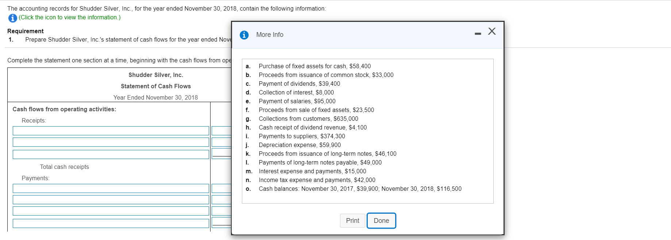Click the Print button
Image resolution: width=671 pixels, height=240 pixels.
(x=352, y=221)
